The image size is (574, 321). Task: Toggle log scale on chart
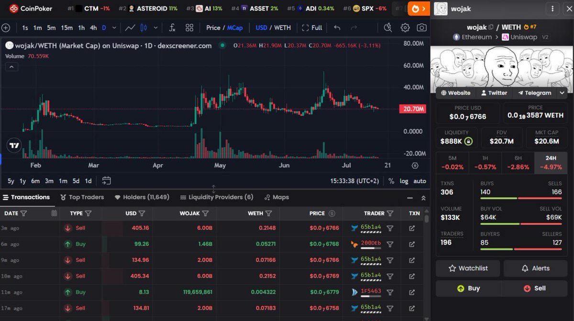click(x=404, y=181)
